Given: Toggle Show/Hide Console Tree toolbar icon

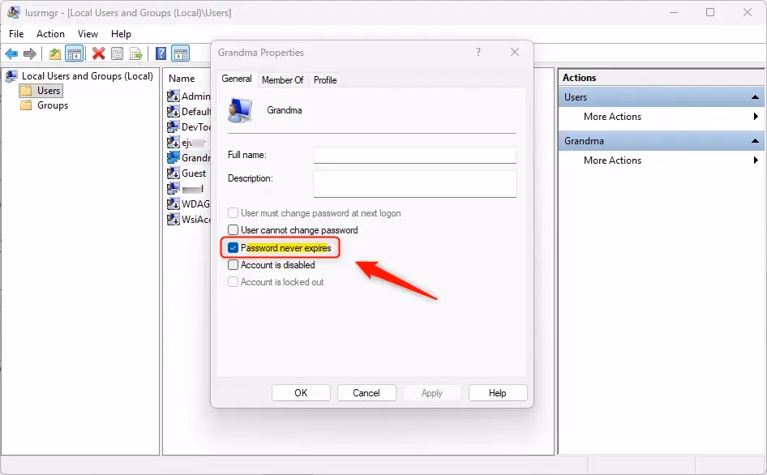Looking at the screenshot, I should tap(74, 54).
